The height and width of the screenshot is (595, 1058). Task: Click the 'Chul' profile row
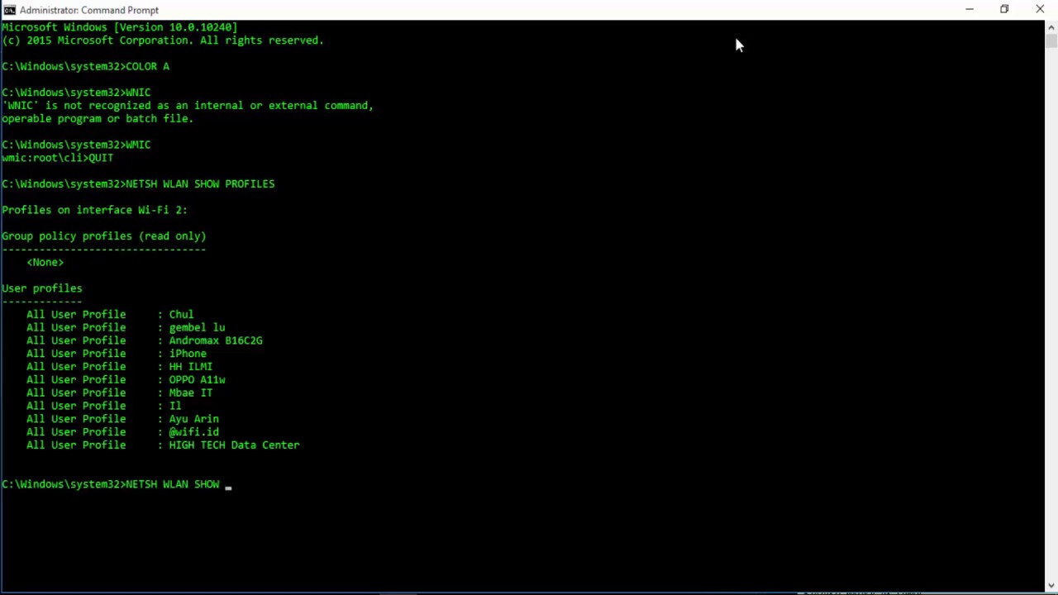point(110,315)
